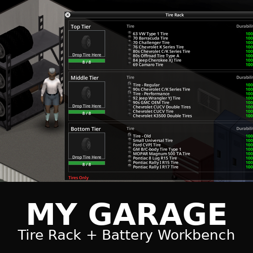Click the 'GM B/C-body Tire Type 1' text

click(157, 149)
